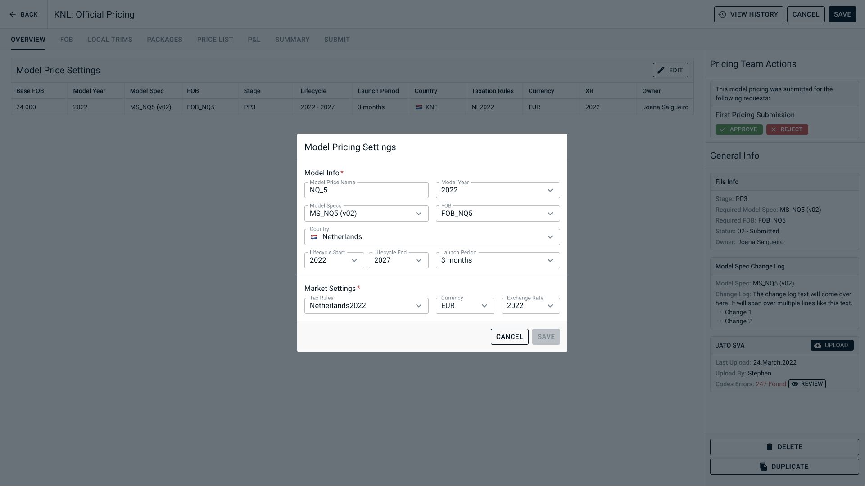Open the Exchange Rate dropdown
This screenshot has height=486, width=865.
tap(531, 306)
